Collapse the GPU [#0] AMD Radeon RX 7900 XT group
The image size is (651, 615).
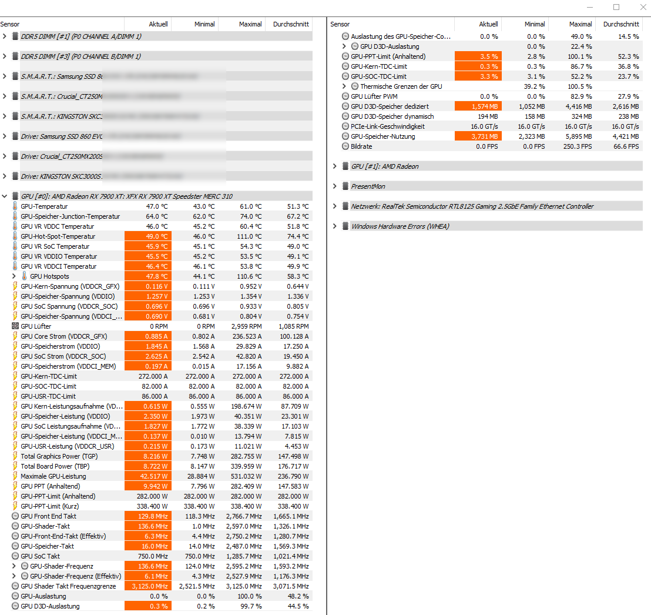5,196
